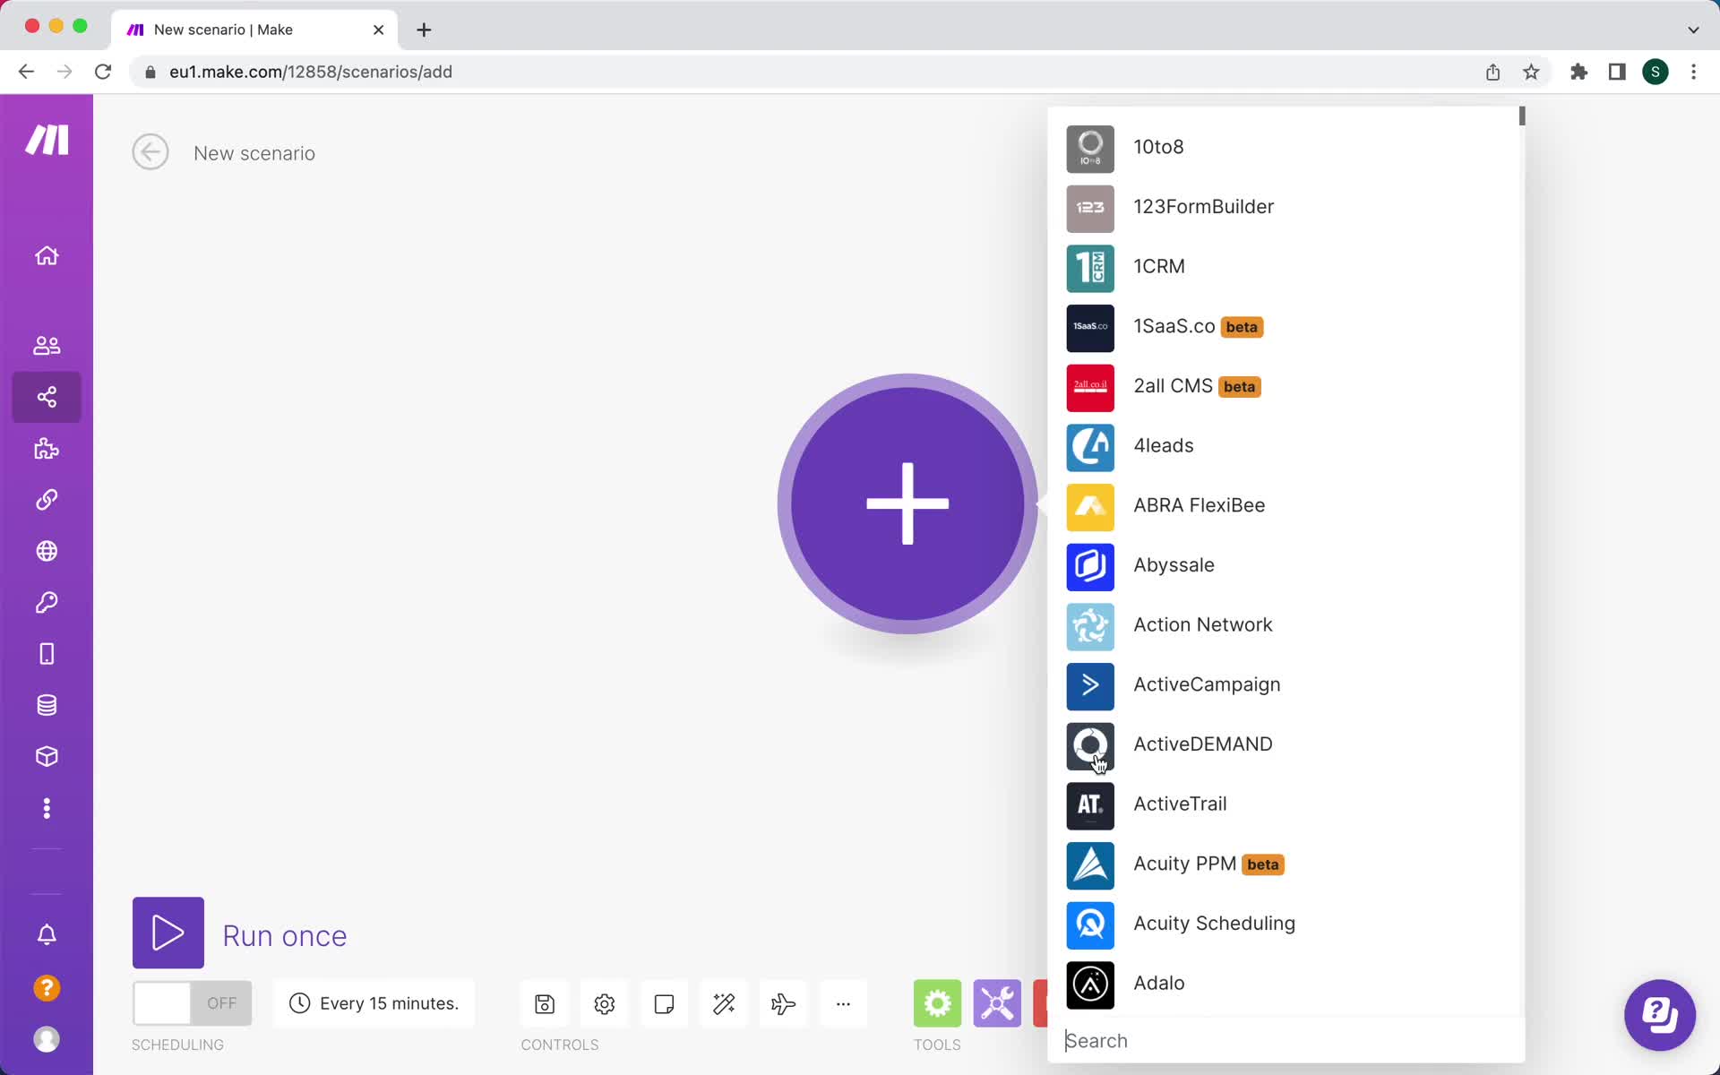This screenshot has height=1075, width=1720.
Task: Click the Run once play button
Action: [x=168, y=933]
